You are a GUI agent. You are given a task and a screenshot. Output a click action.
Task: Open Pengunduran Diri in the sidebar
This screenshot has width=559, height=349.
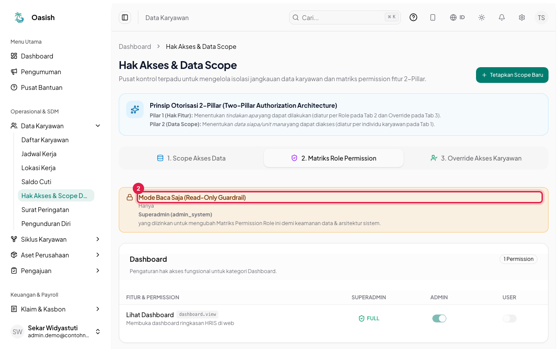[56, 224]
